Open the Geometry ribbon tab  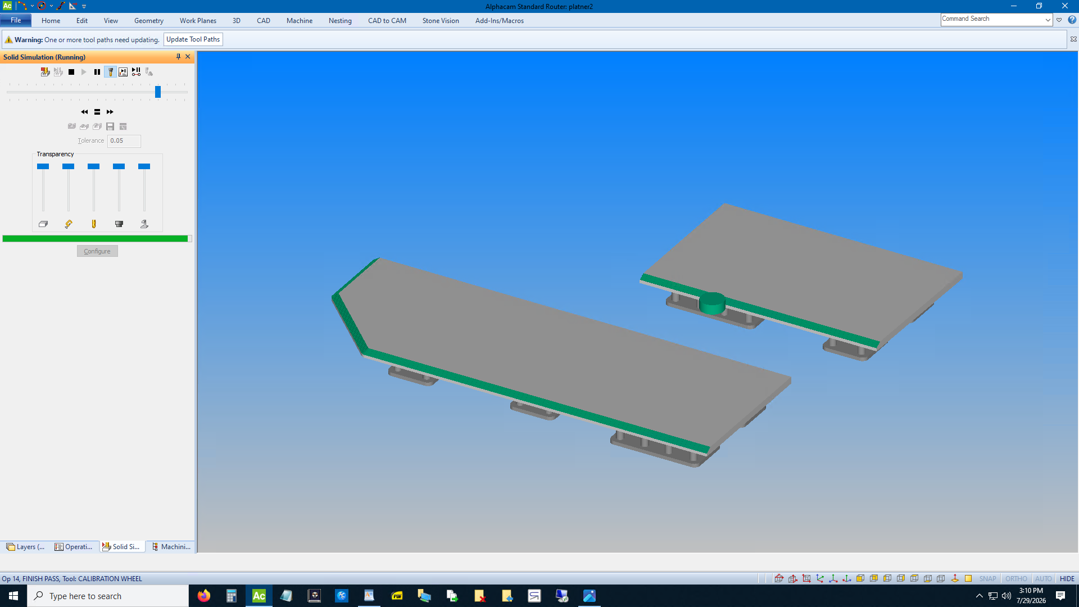[149, 21]
